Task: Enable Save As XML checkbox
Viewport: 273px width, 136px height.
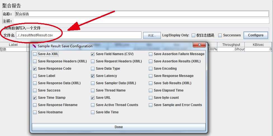Action: 35,54
